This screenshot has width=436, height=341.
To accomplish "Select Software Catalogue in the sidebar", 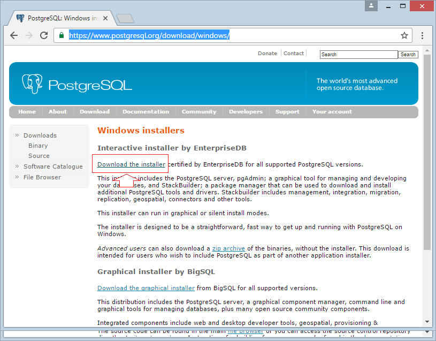I will (x=53, y=166).
